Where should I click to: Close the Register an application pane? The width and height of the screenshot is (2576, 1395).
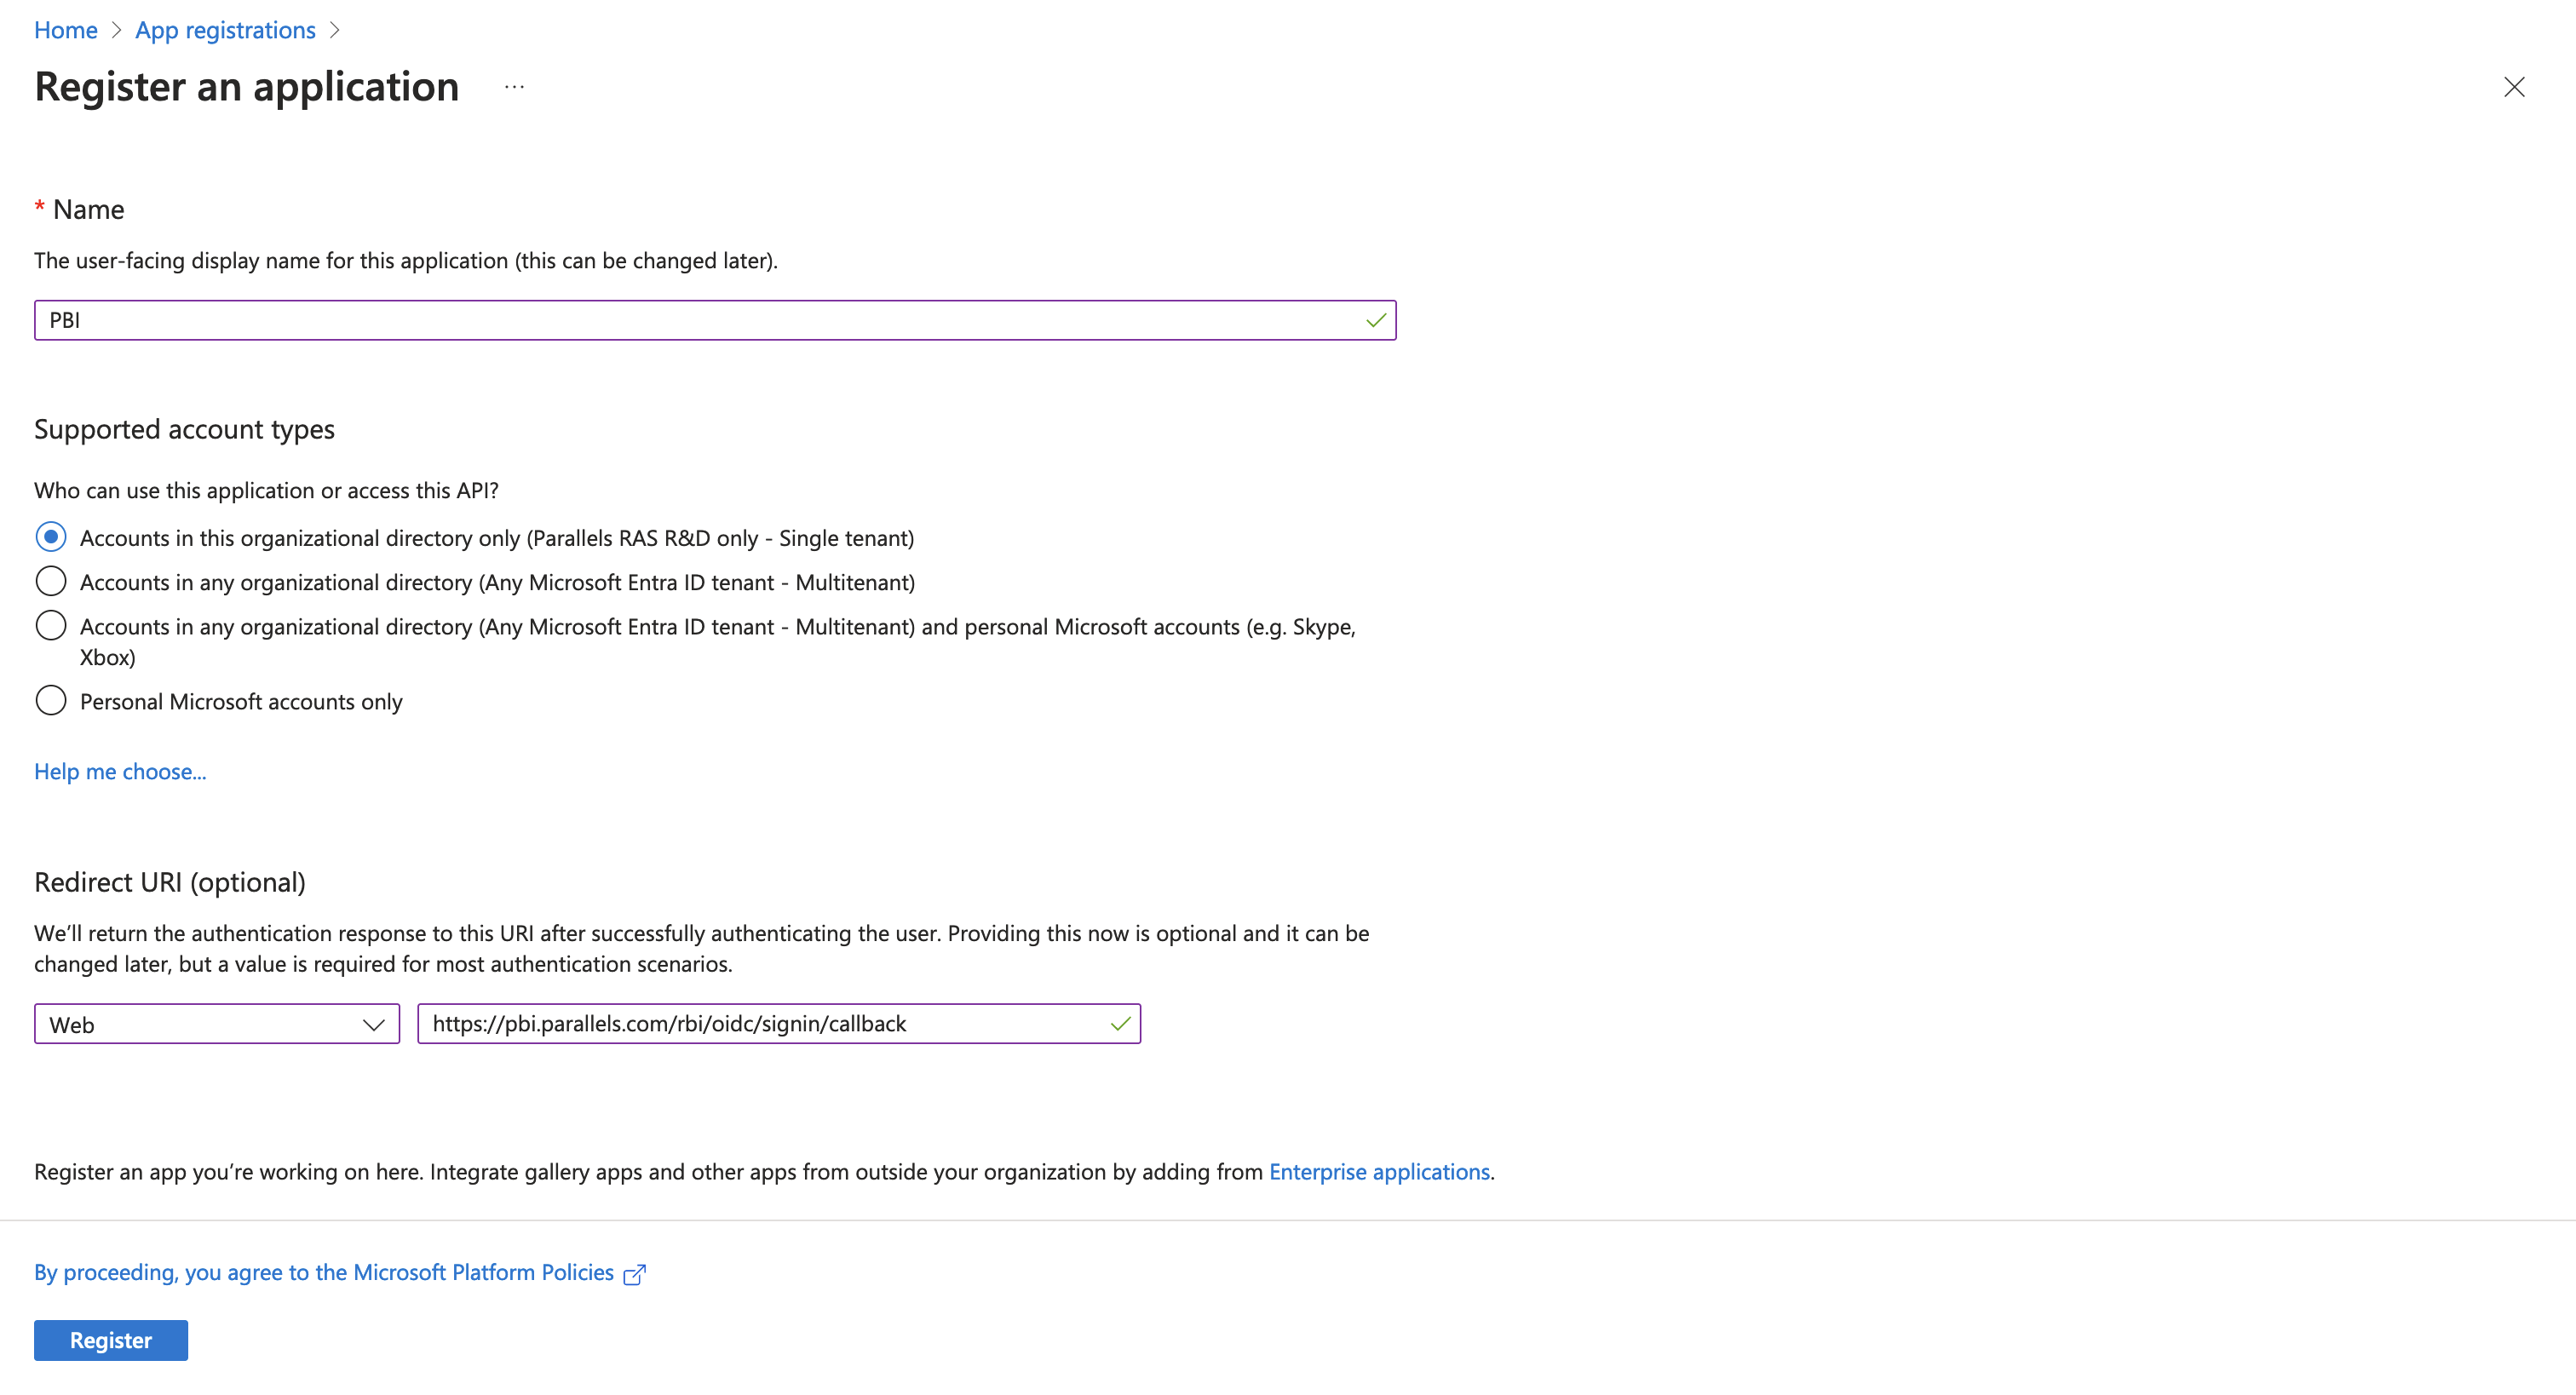[x=2514, y=87]
